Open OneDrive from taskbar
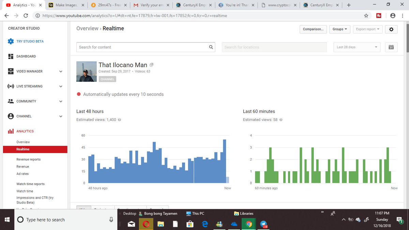The image size is (409, 230). (x=234, y=224)
